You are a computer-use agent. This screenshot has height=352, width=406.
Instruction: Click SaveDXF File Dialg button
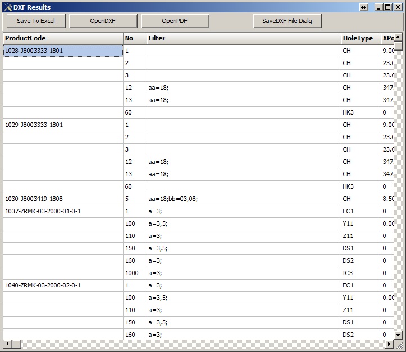287,21
